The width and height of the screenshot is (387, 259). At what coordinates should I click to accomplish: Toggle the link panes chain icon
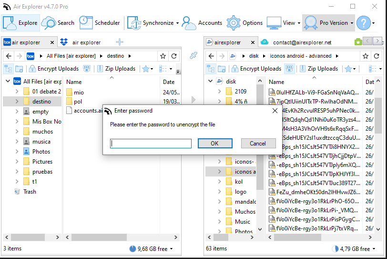[193, 55]
